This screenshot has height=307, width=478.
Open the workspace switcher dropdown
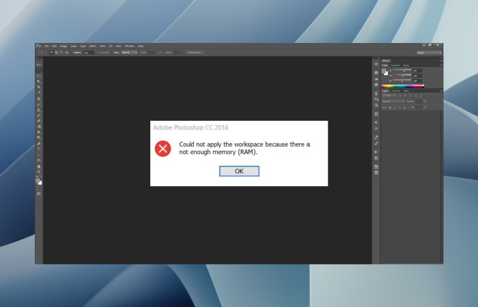pyautogui.click(x=430, y=53)
